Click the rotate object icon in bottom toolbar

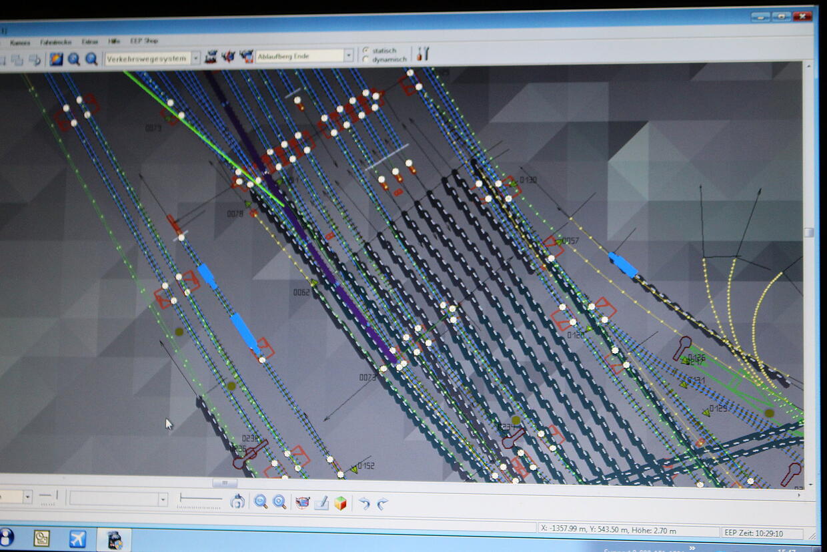point(237,502)
